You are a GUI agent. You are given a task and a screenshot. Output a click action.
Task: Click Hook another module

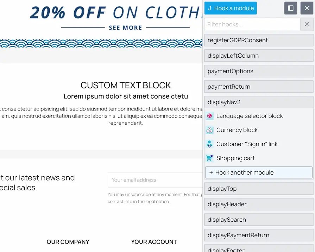[259, 172]
